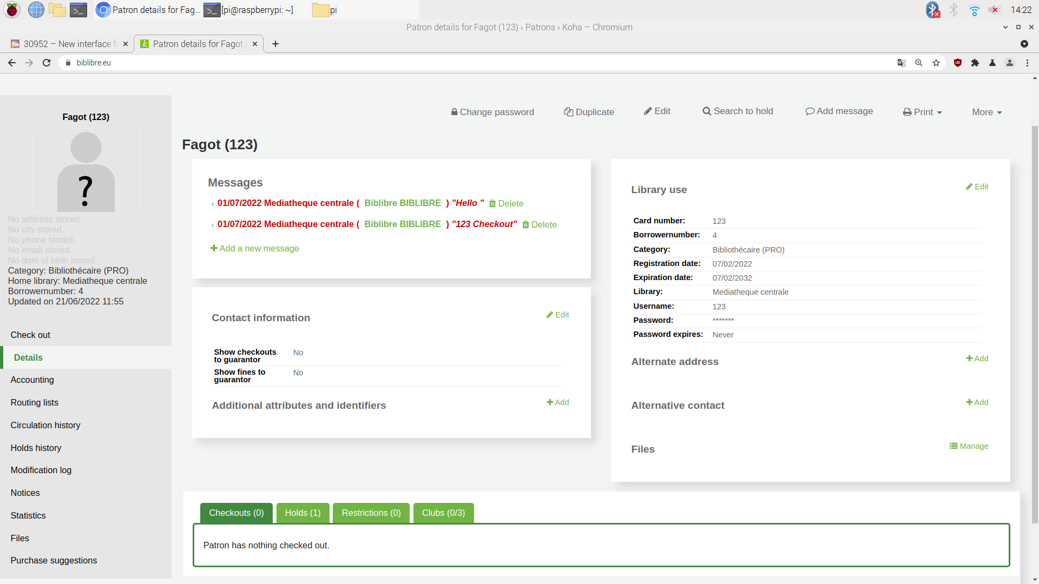Screen dimensions: 1039x584
Task: Click the Search to hold magnifier button
Action: point(738,111)
